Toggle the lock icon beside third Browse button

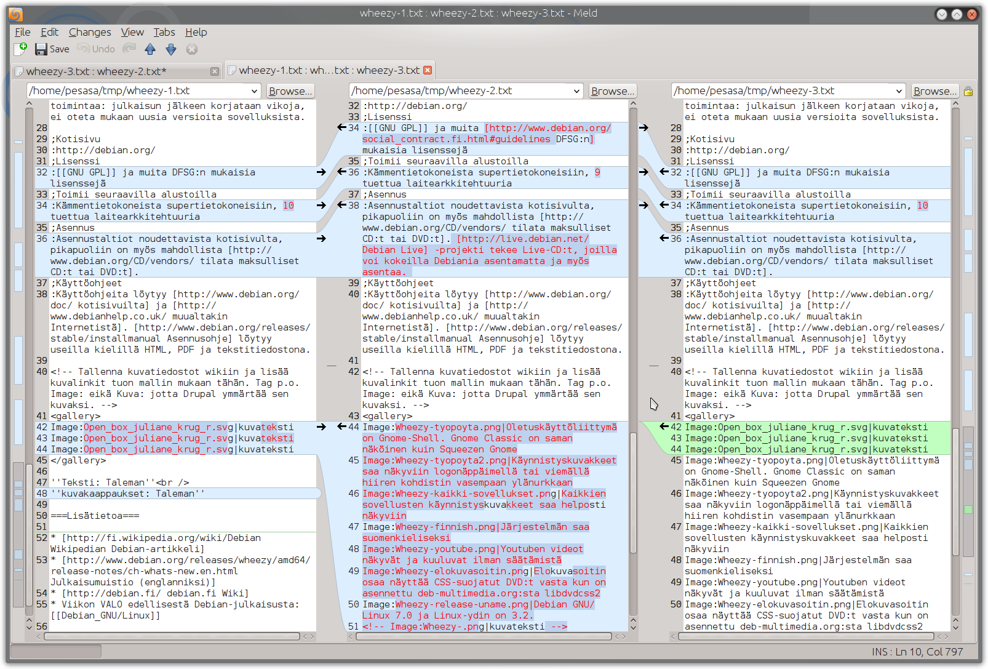[968, 91]
